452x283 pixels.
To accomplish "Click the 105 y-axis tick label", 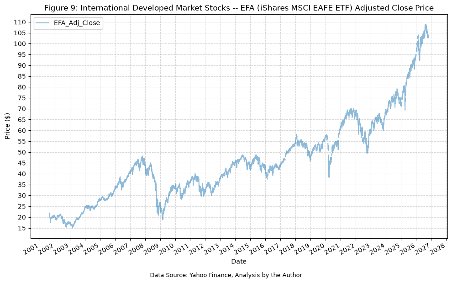I will click(x=20, y=33).
